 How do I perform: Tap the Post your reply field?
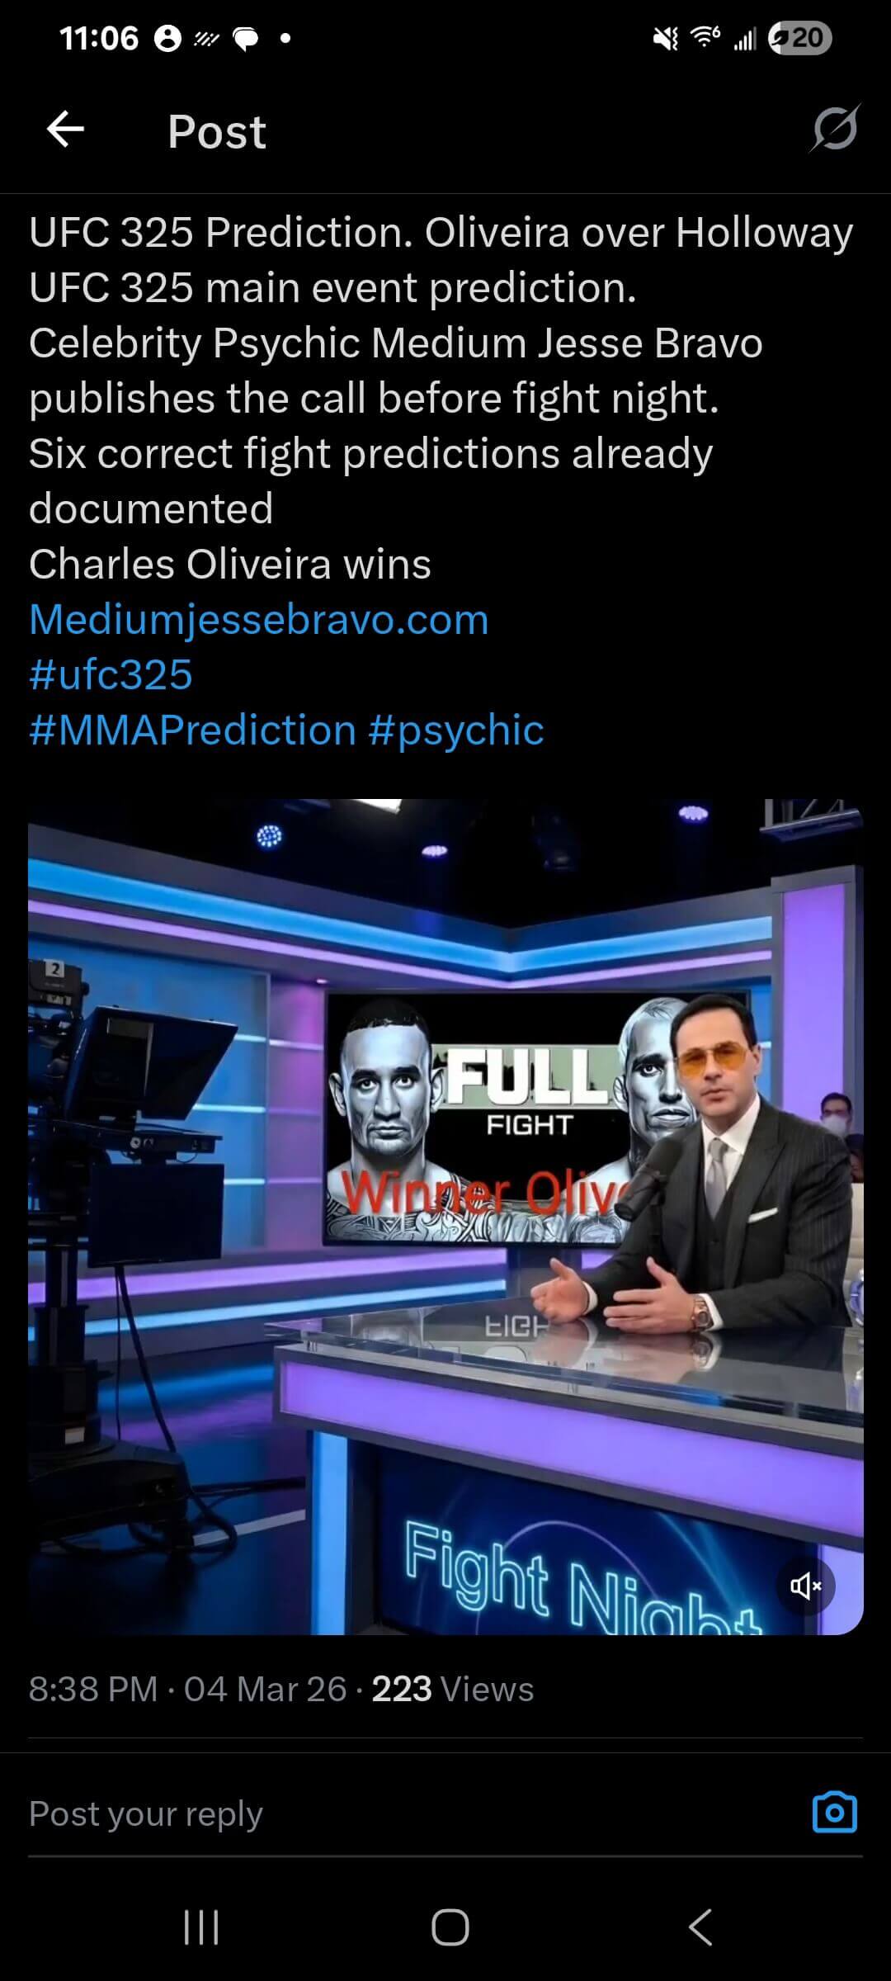tap(412, 1813)
